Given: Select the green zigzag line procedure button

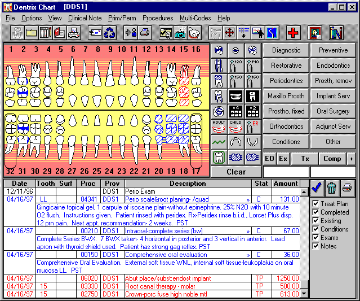Looking at the screenshot, I should click(219, 142).
